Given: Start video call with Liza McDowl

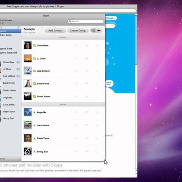Looking at the screenshot, I should (87, 71).
